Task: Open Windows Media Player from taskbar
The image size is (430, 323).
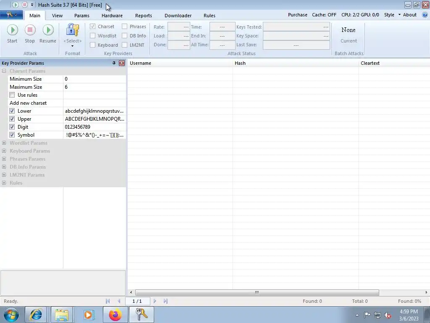Action: click(88, 315)
